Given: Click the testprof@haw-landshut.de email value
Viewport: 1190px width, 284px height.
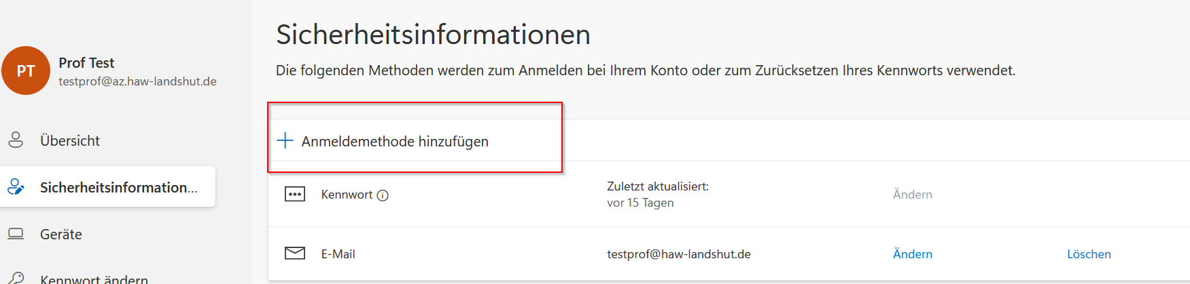Looking at the screenshot, I should (678, 254).
